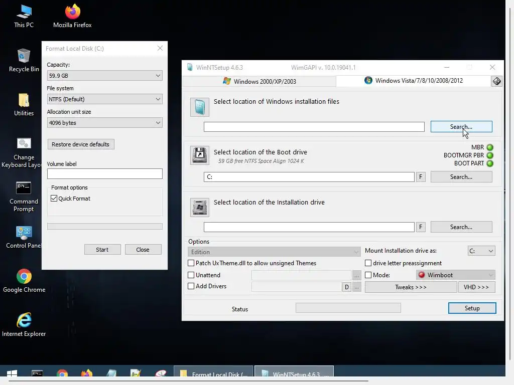The image size is (514, 385).
Task: Open the Mount Installation drive letter dropdown
Action: tap(481, 251)
